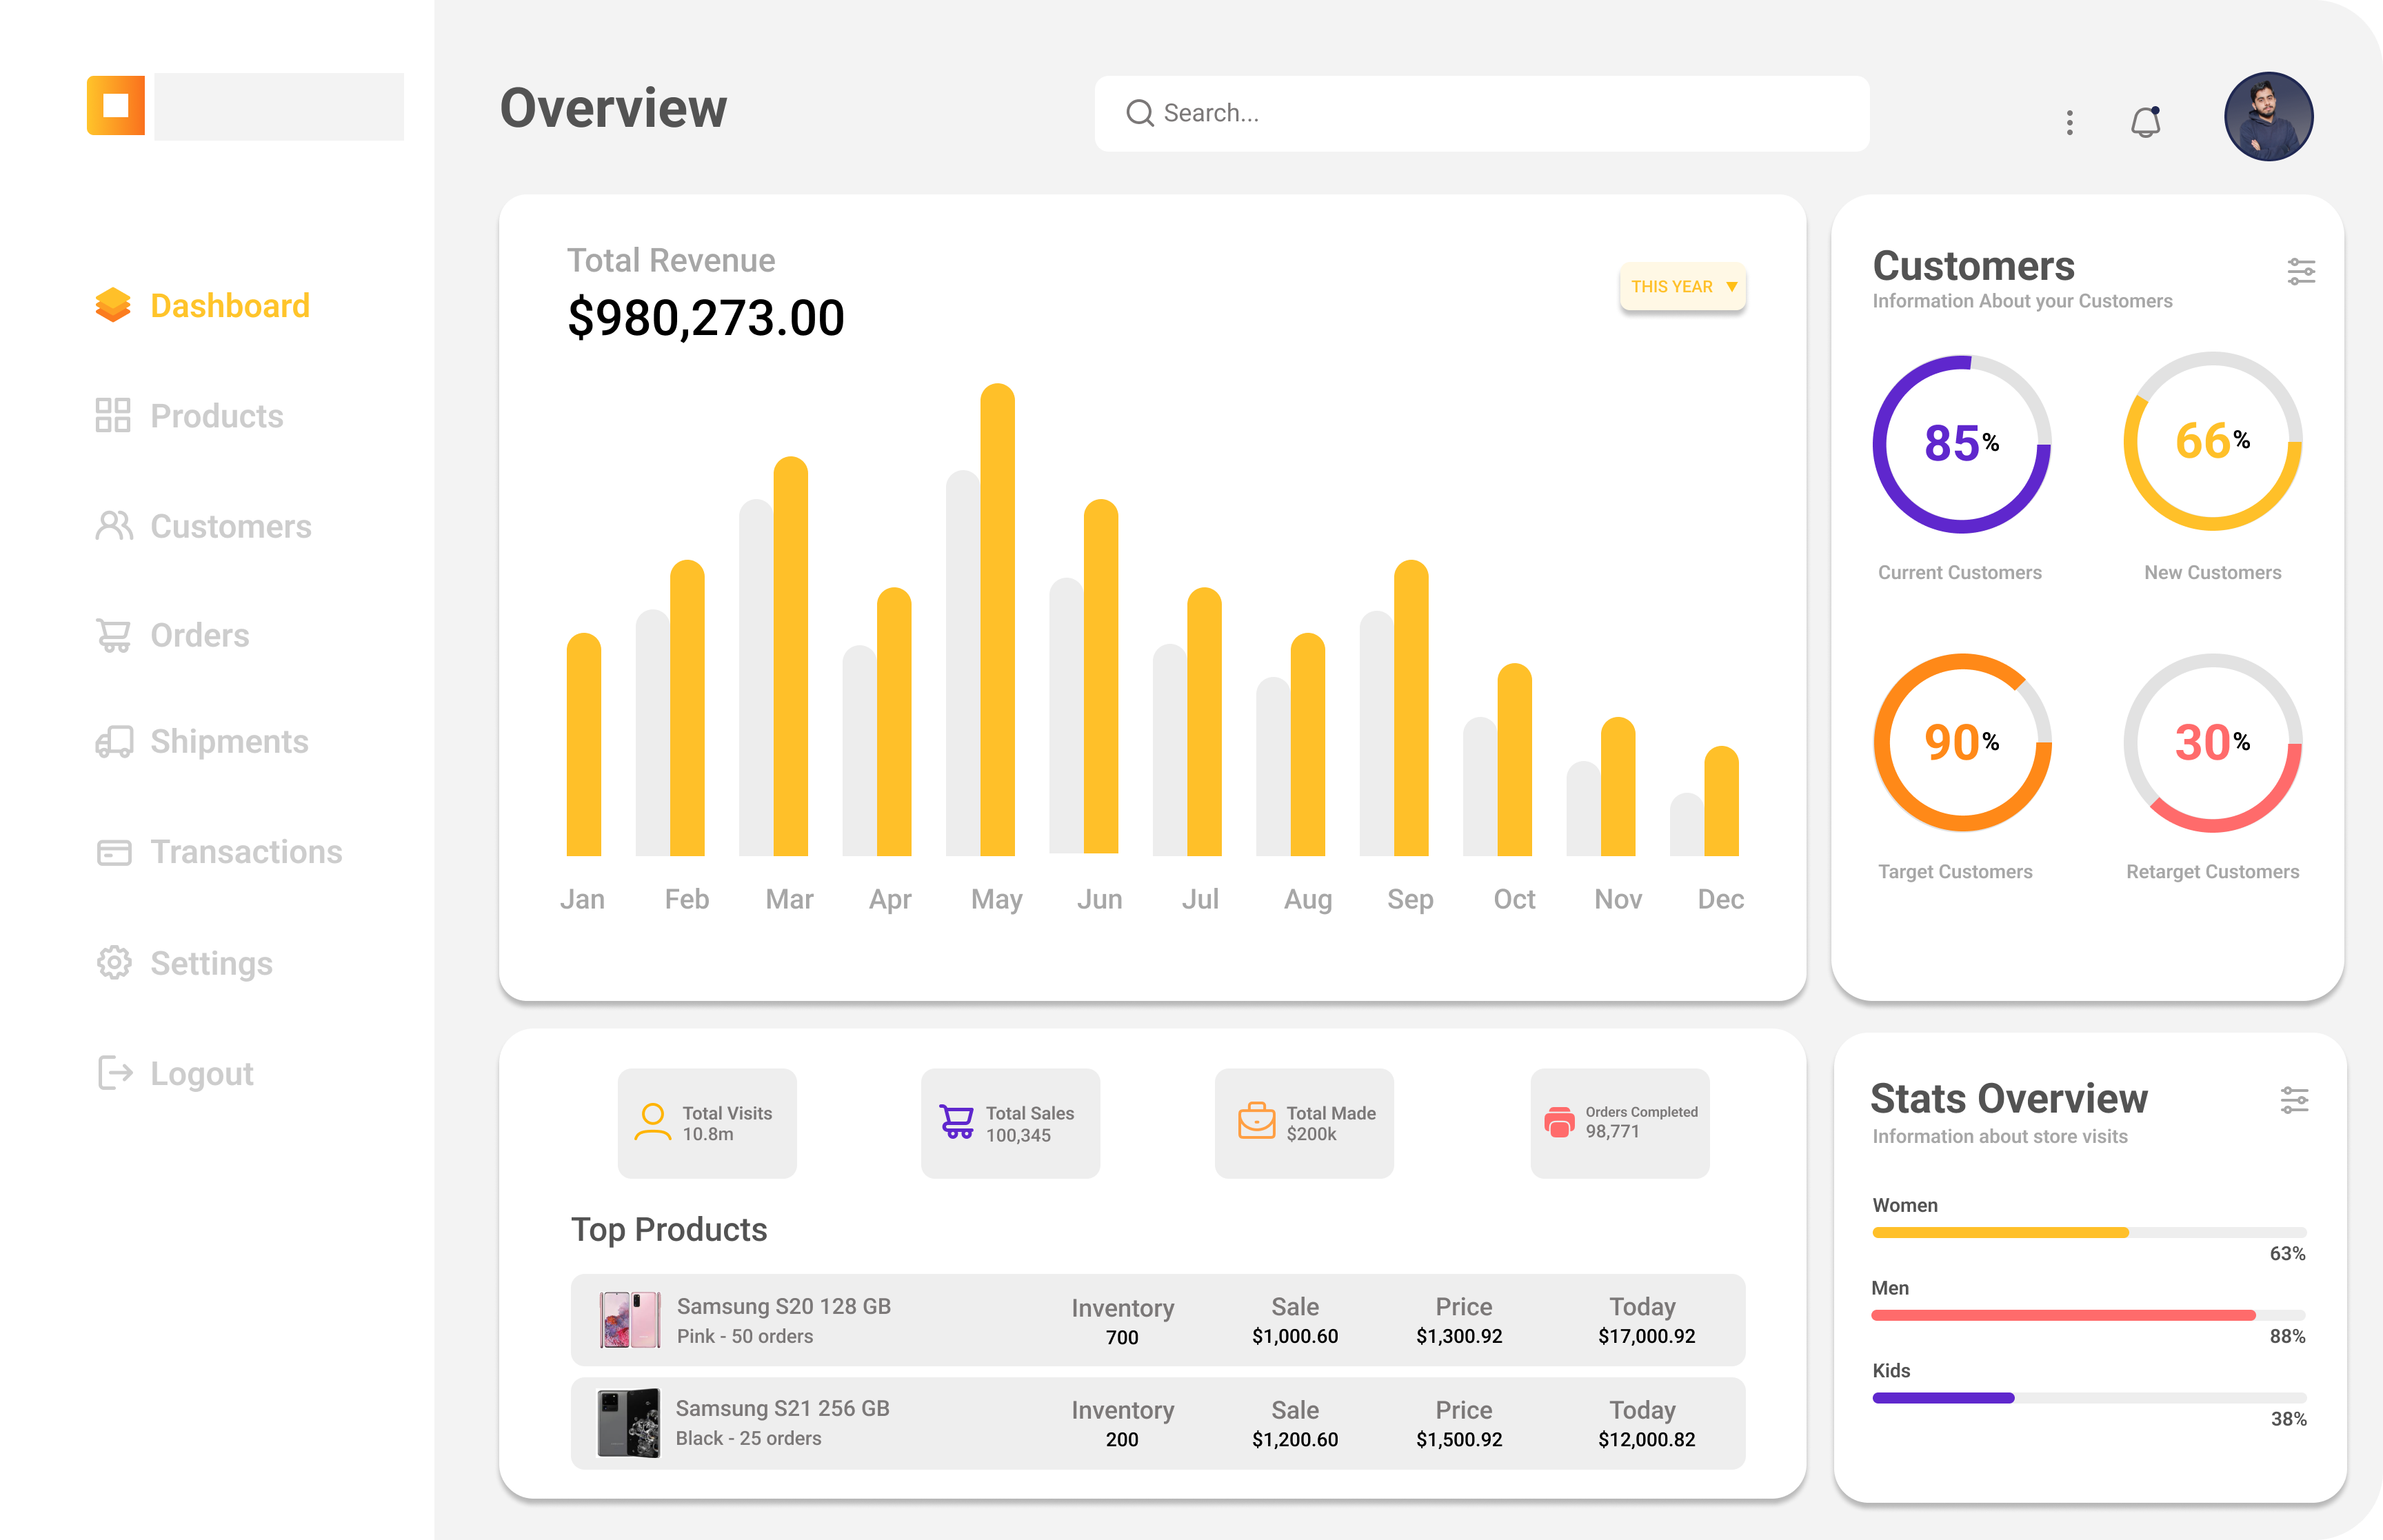Click the Total Visits person icon
This screenshot has width=2383, height=1540.
click(653, 1121)
